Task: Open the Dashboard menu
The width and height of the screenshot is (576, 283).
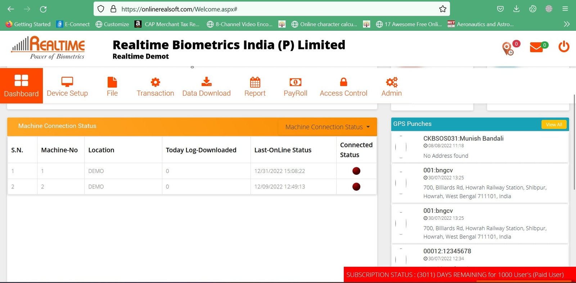Action: (x=21, y=86)
